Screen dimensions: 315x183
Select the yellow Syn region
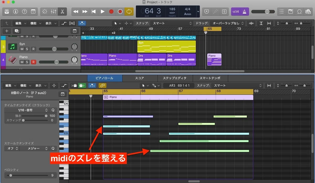[166, 46]
